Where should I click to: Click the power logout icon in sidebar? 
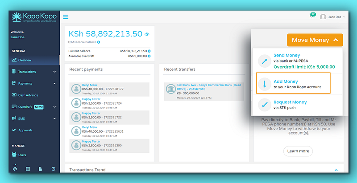coord(53,169)
